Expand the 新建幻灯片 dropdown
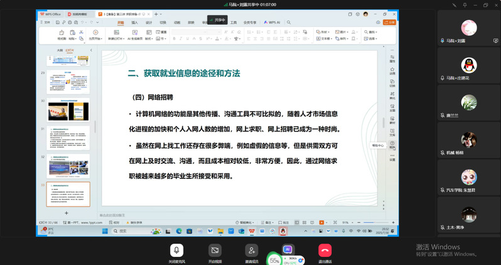Image resolution: width=501 pixels, height=265 pixels. [116, 38]
